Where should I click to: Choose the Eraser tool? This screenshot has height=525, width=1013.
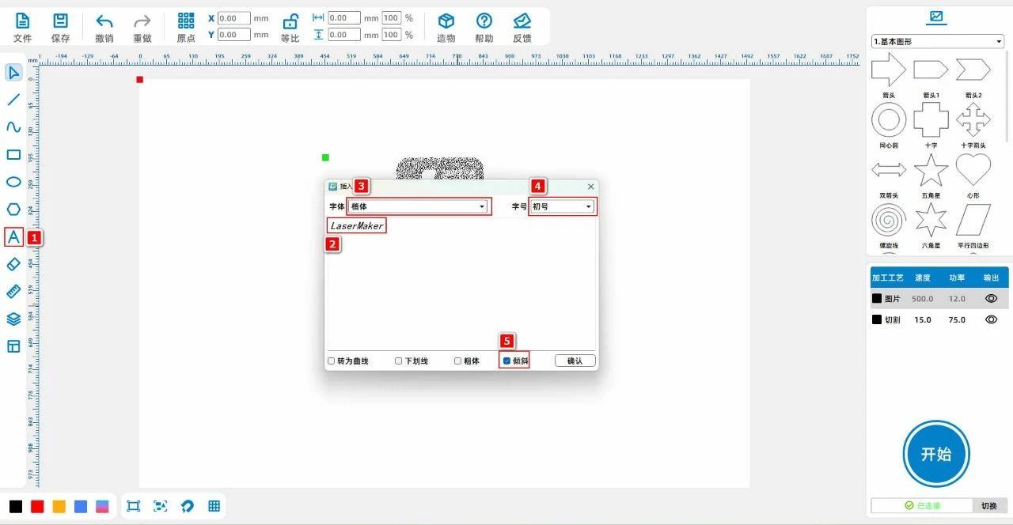tap(13, 264)
